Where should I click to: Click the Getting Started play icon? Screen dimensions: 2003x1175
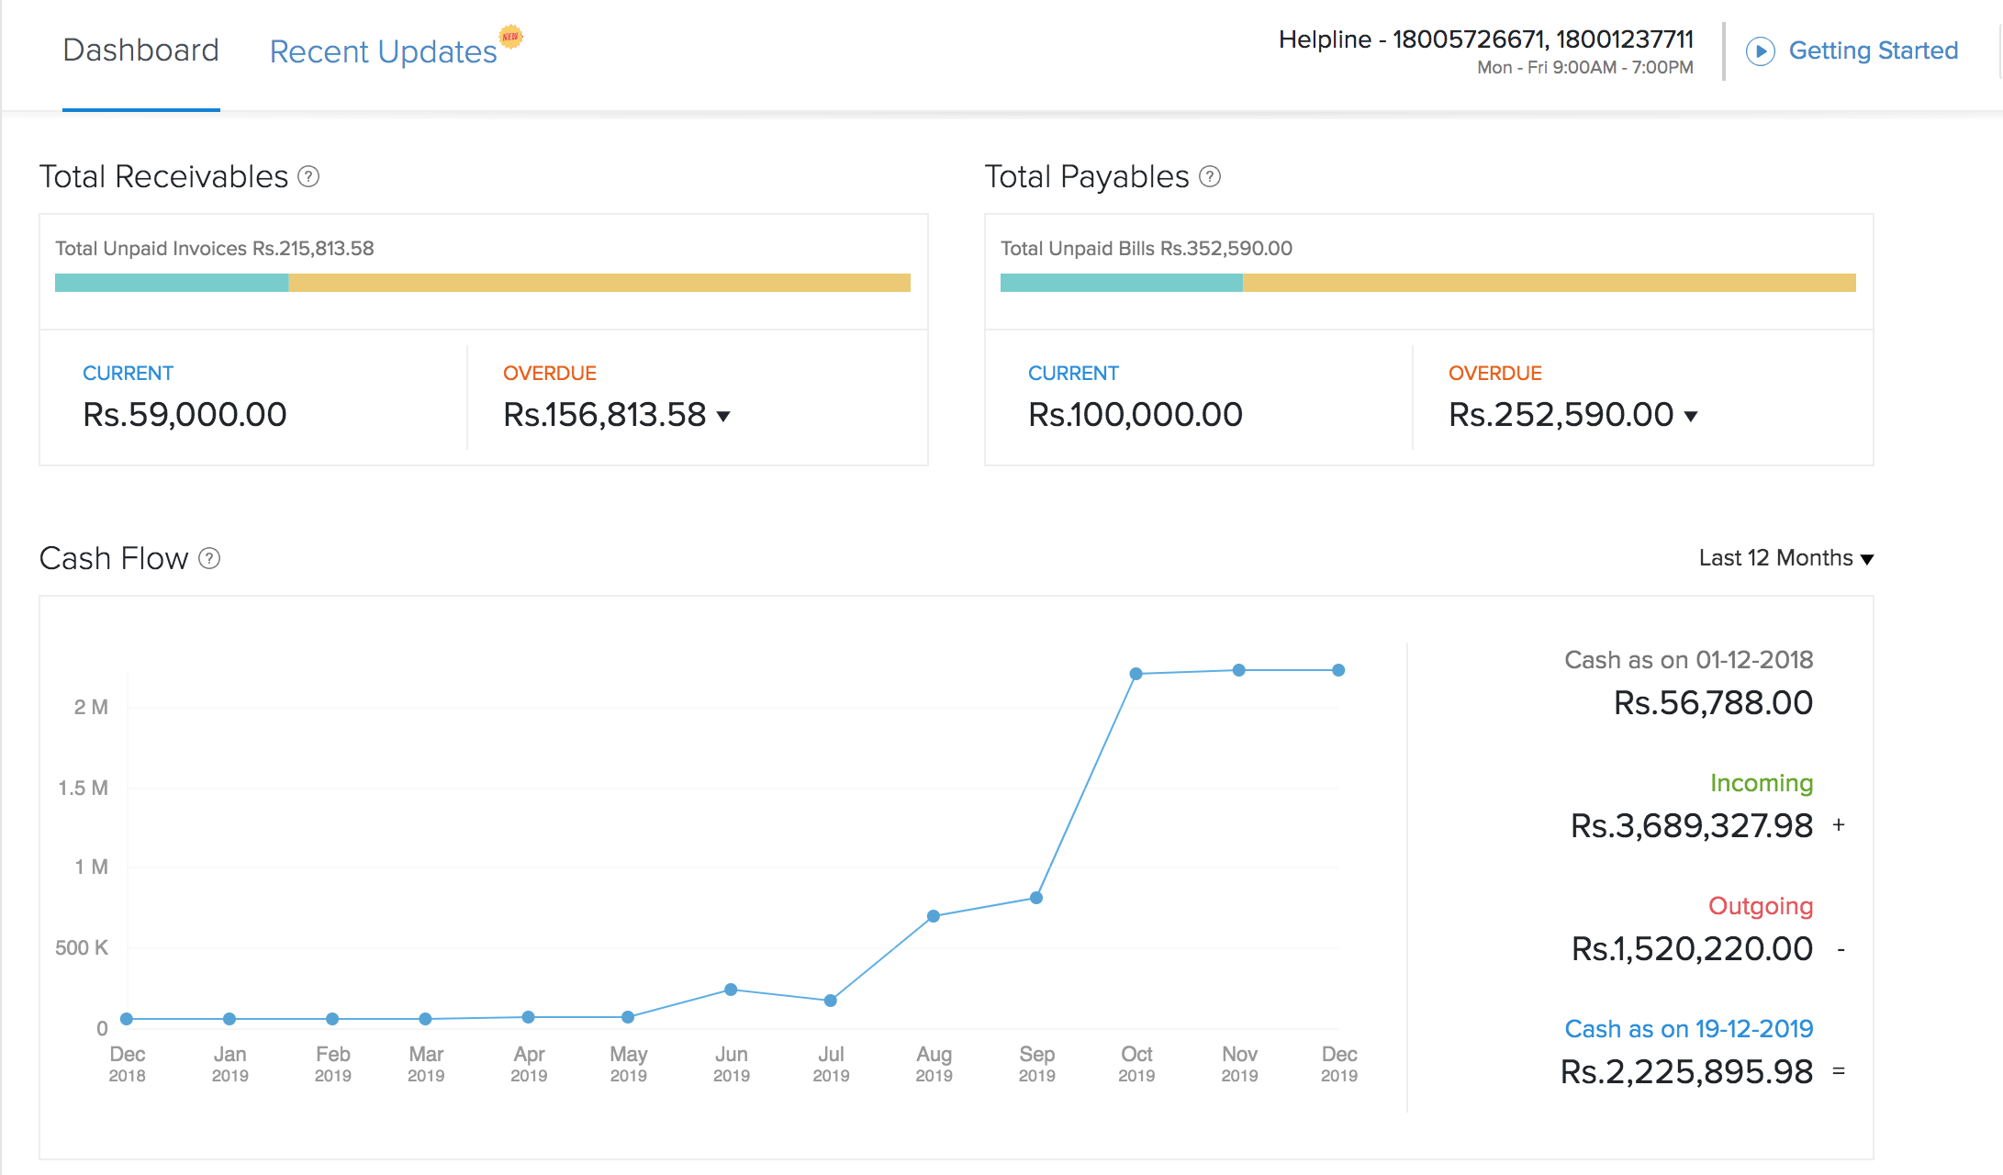coord(1760,51)
